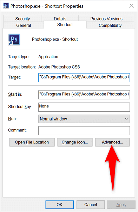Select the Shortcut tab
The width and height of the screenshot is (138, 212).
click(x=65, y=25)
